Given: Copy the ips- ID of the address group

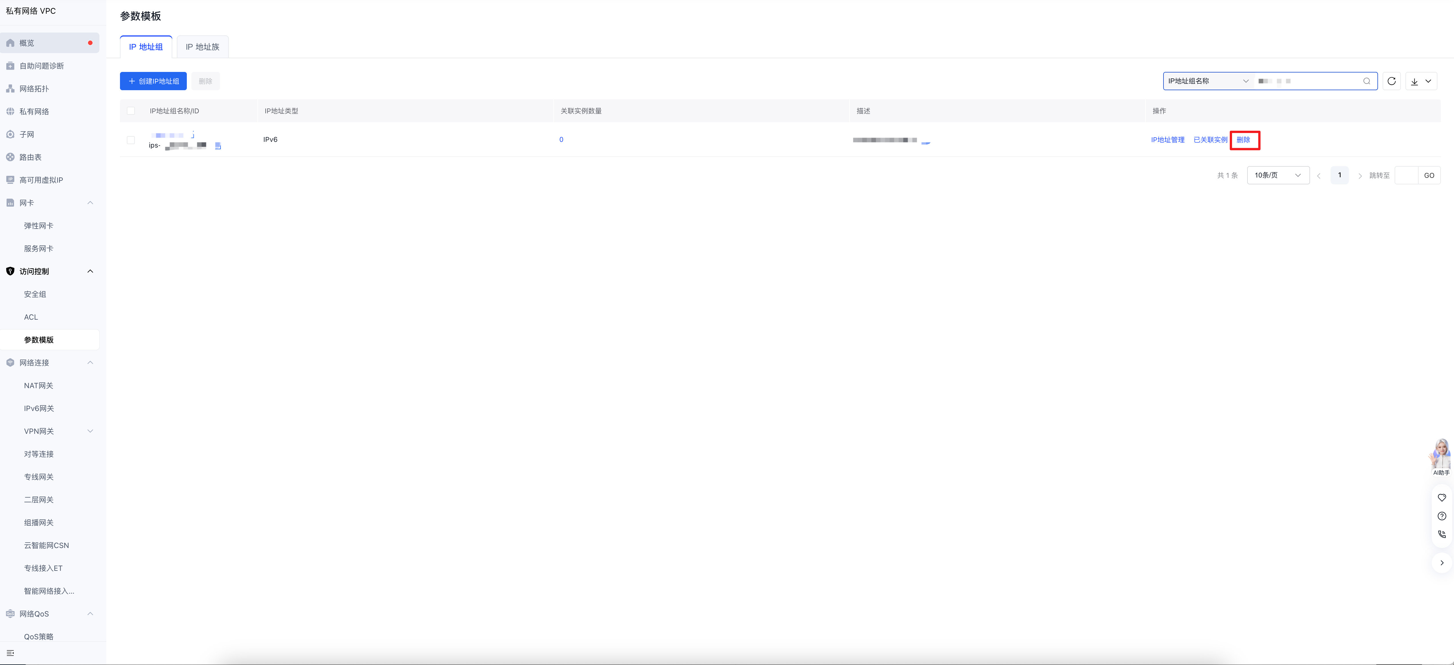Looking at the screenshot, I should coord(218,146).
